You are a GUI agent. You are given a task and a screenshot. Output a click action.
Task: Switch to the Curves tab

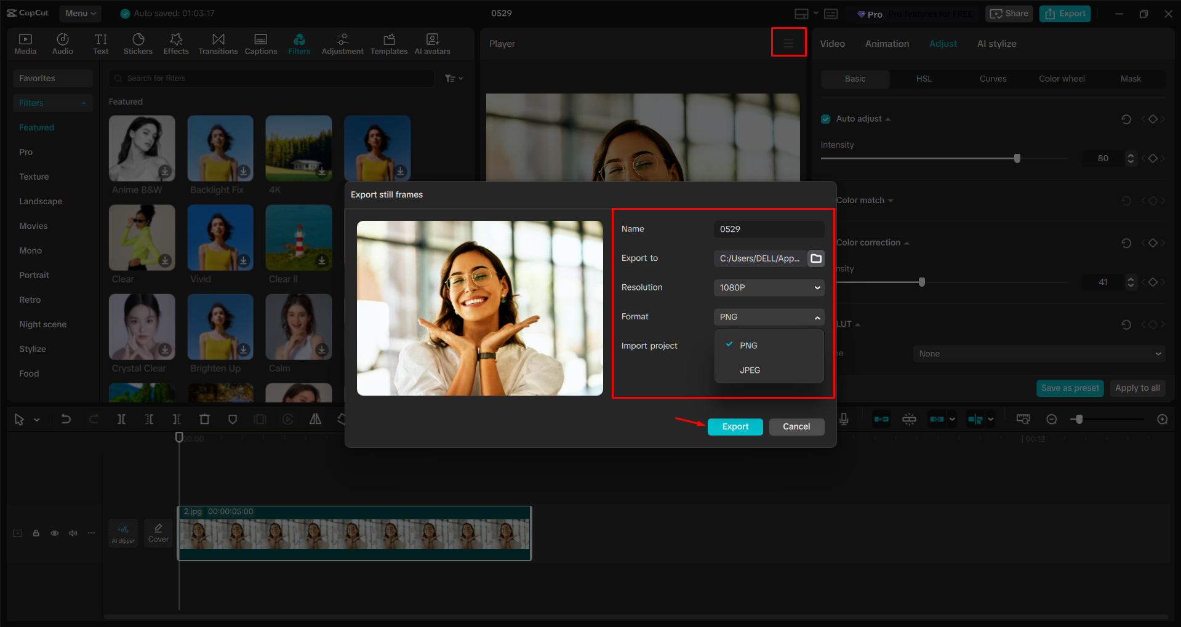[x=993, y=79]
